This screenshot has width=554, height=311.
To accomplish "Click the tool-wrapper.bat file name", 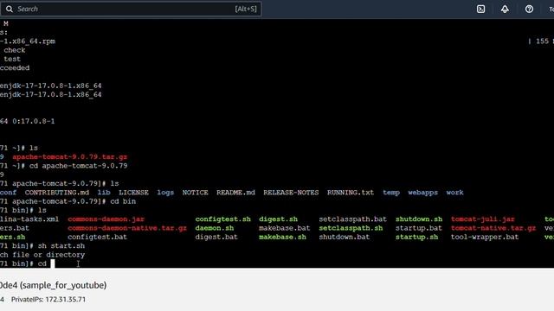I will click(x=485, y=237).
